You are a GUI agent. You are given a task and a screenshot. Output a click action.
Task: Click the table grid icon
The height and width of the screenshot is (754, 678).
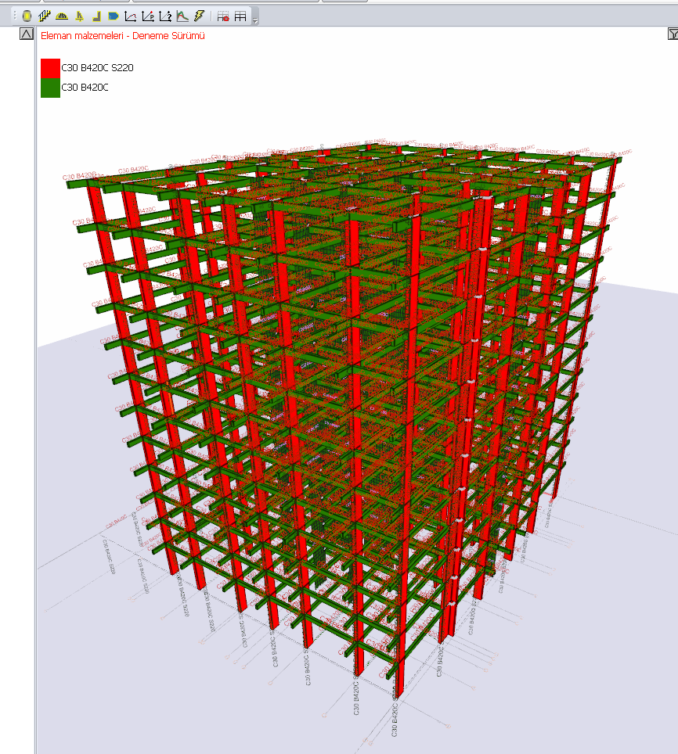click(x=240, y=16)
